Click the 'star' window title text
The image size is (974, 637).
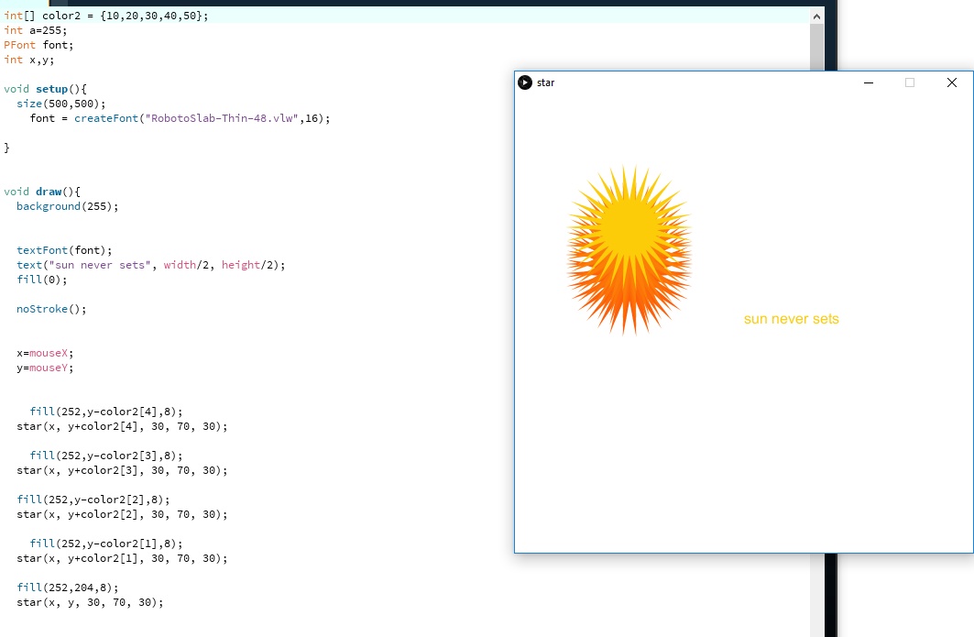click(x=545, y=82)
